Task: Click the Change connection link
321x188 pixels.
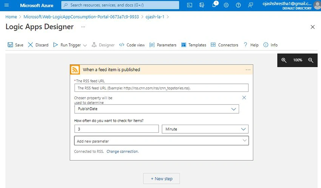Action: pyautogui.click(x=122, y=151)
